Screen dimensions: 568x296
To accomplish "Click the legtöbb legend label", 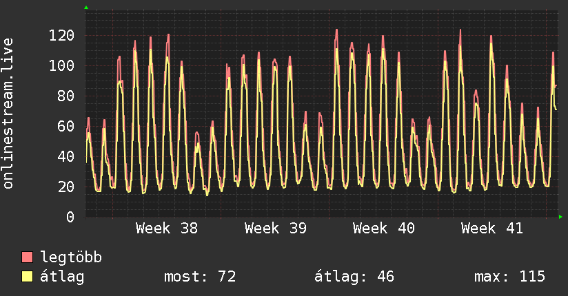I will coord(71,257).
